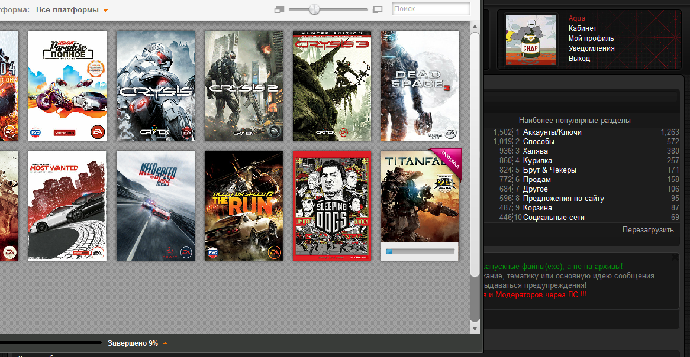Select the NFS Most Wanted cover
The height and width of the screenshot is (357, 690).
(x=67, y=206)
